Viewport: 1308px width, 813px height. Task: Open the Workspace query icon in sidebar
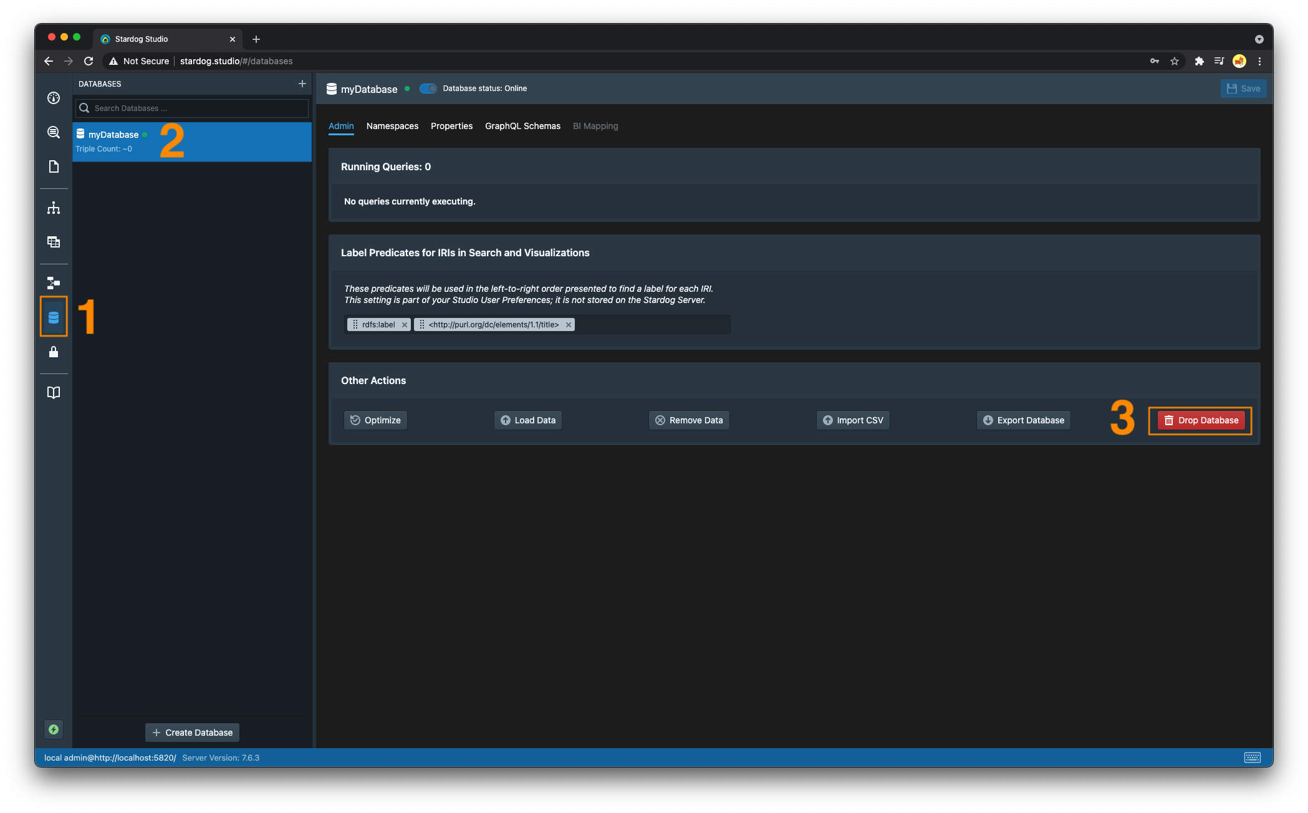click(54, 132)
